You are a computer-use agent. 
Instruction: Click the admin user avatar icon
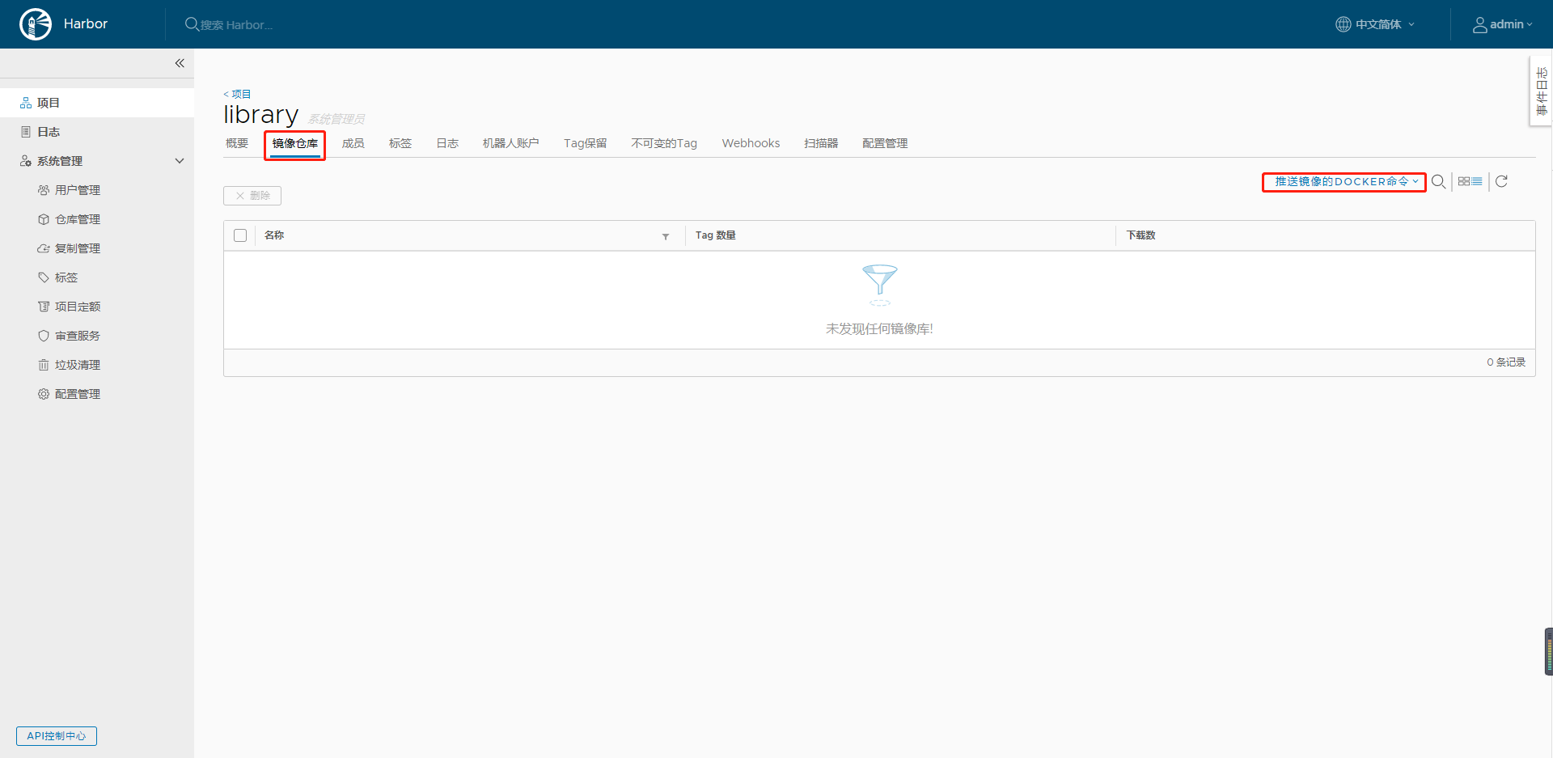[1479, 25]
